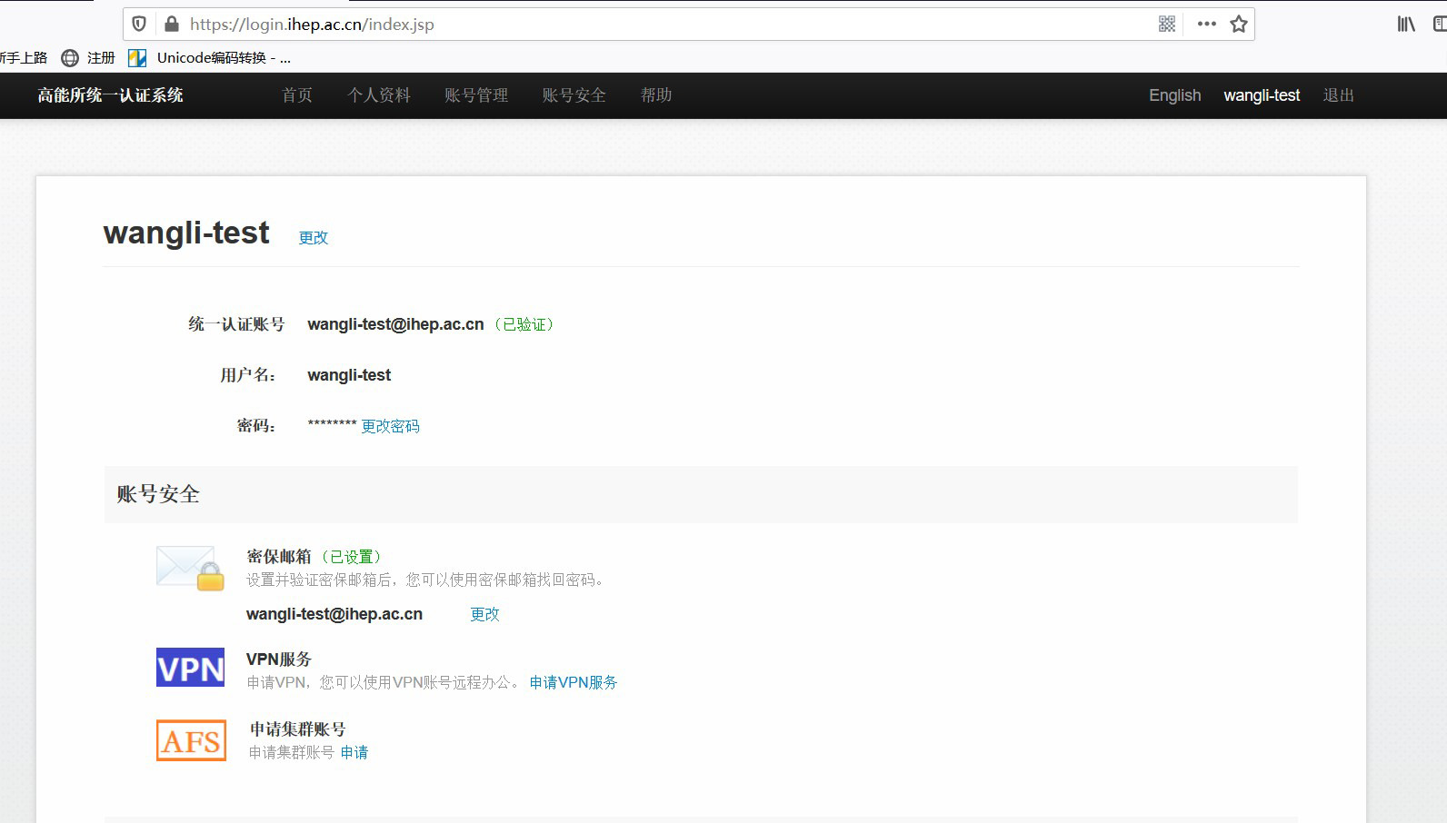Click 更改 next to the wangli-test heading
The width and height of the screenshot is (1447, 823).
314,237
